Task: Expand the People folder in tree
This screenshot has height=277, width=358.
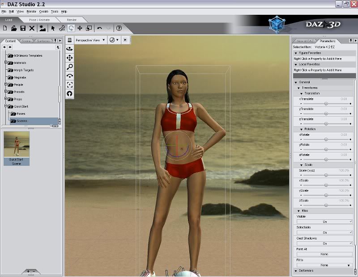Action: 6,84
